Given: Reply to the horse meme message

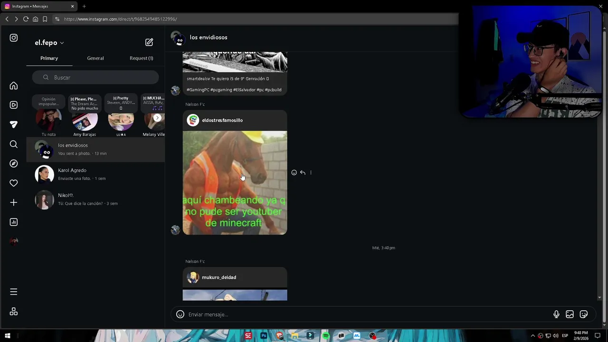Looking at the screenshot, I should click(303, 172).
